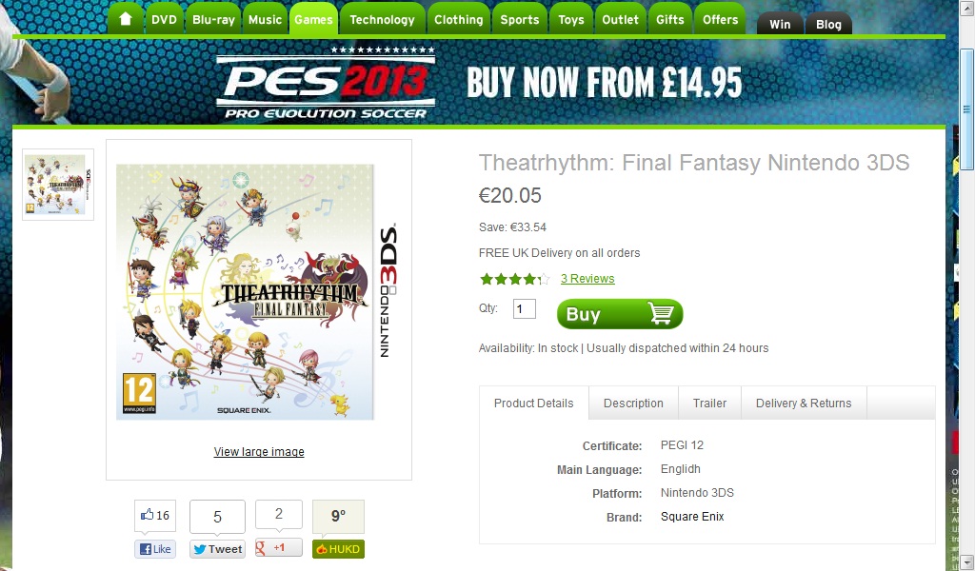Screen dimensions: 975x571
Task: Vote hot on the HUKD button
Action: [338, 548]
